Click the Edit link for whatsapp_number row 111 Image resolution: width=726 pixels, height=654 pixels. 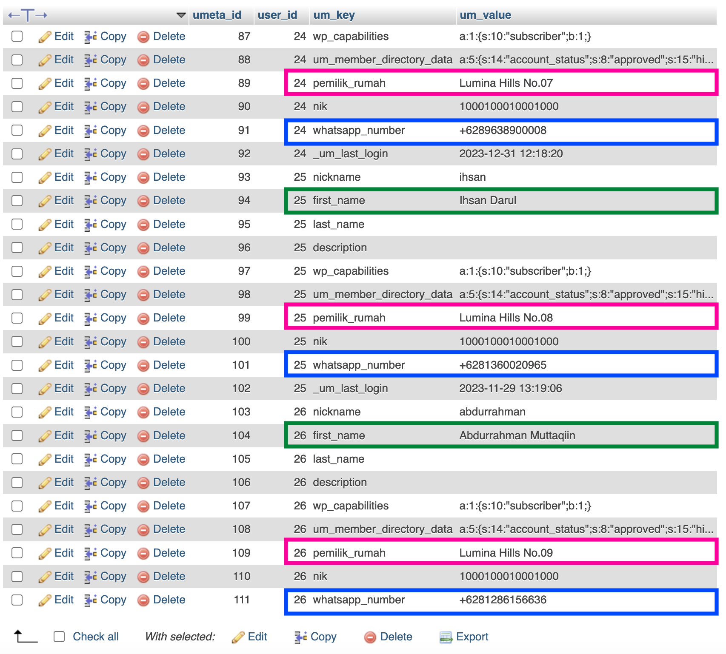click(x=64, y=600)
